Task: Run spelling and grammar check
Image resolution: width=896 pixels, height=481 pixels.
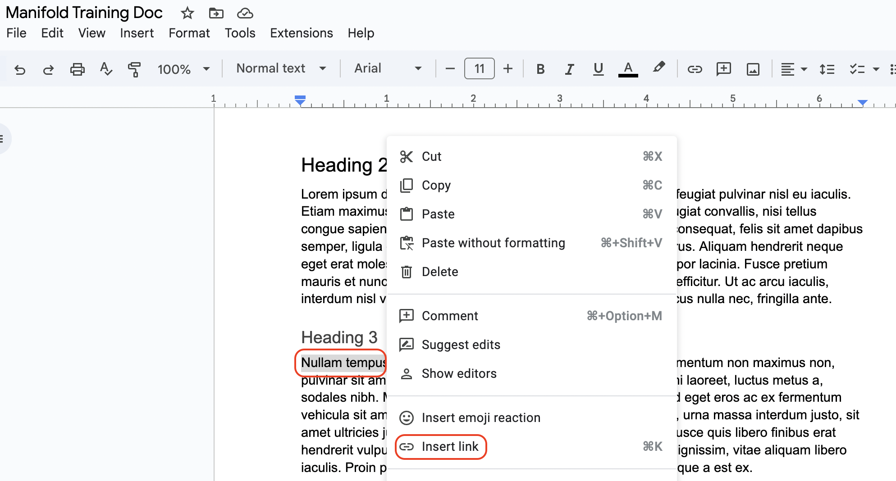Action: (105, 69)
